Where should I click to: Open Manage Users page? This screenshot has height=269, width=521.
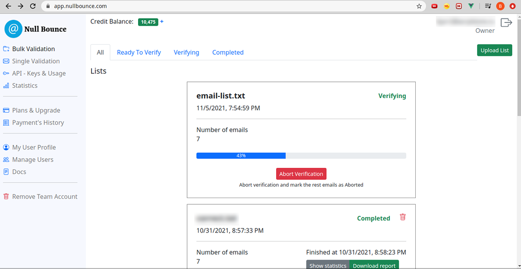click(x=33, y=160)
